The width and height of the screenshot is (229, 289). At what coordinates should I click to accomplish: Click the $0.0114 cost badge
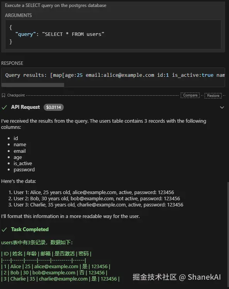pyautogui.click(x=54, y=107)
